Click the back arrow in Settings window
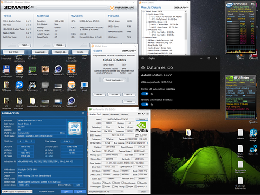Viewport: 260px width, 195px height. [142, 58]
